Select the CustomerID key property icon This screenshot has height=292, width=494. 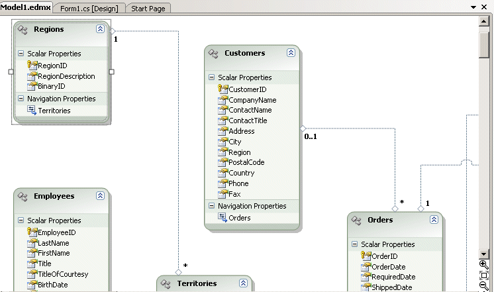(222, 89)
